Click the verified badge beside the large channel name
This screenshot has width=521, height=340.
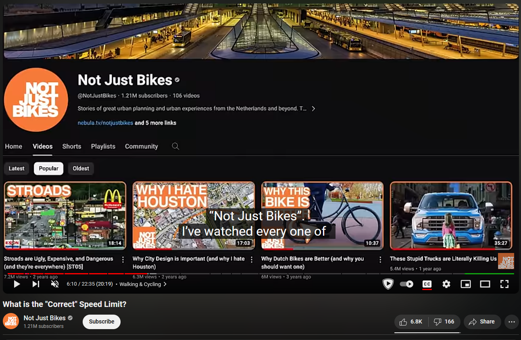click(177, 80)
